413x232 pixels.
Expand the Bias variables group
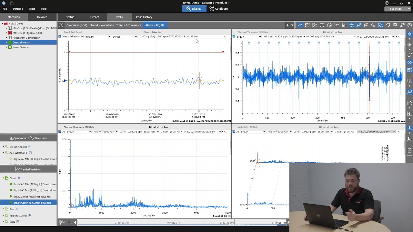click(x=3, y=209)
